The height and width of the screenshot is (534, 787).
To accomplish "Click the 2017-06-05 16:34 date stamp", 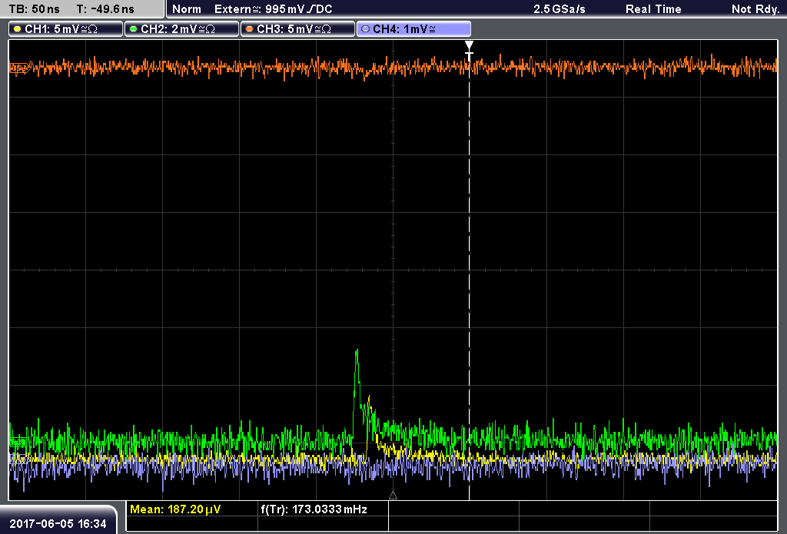I will pyautogui.click(x=58, y=524).
